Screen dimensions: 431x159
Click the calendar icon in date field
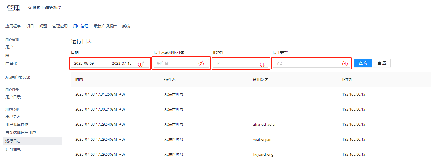(145, 63)
